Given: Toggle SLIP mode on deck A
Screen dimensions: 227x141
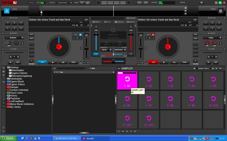Looking at the screenshot, I should coord(31,34).
